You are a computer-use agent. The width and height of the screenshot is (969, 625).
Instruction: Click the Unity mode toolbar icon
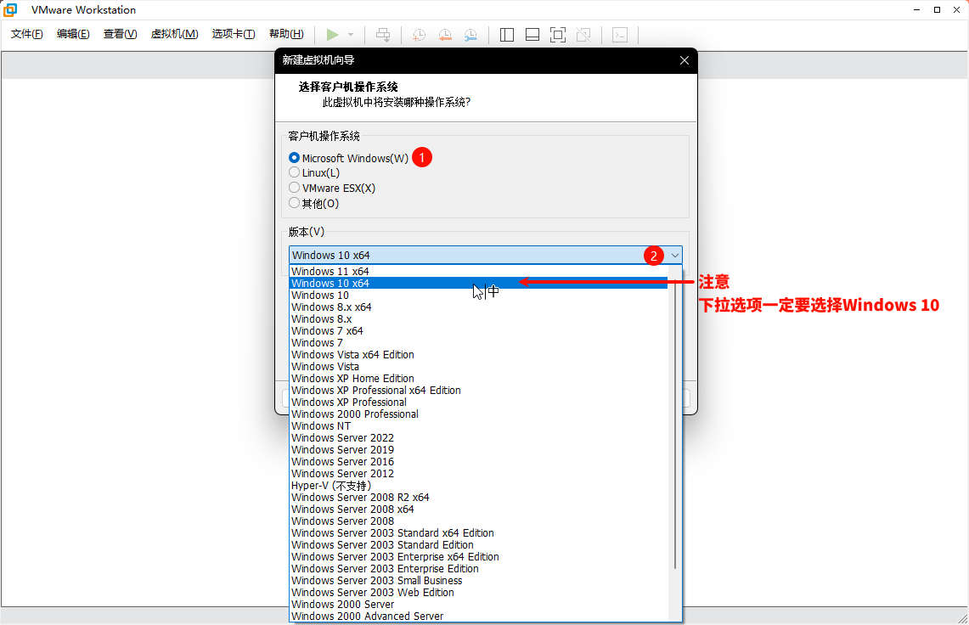[x=583, y=35]
